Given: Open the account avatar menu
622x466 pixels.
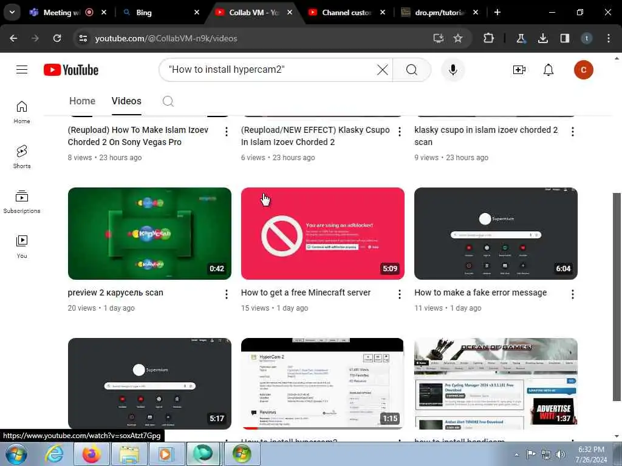Looking at the screenshot, I should (584, 70).
